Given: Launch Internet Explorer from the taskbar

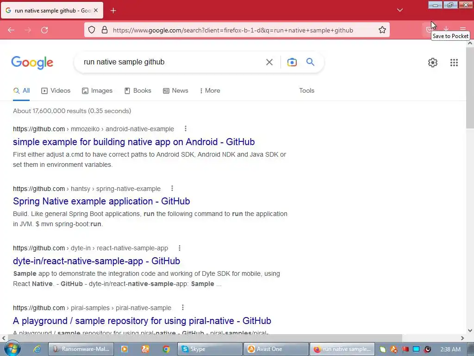Looking at the screenshot, I should tap(37, 349).
